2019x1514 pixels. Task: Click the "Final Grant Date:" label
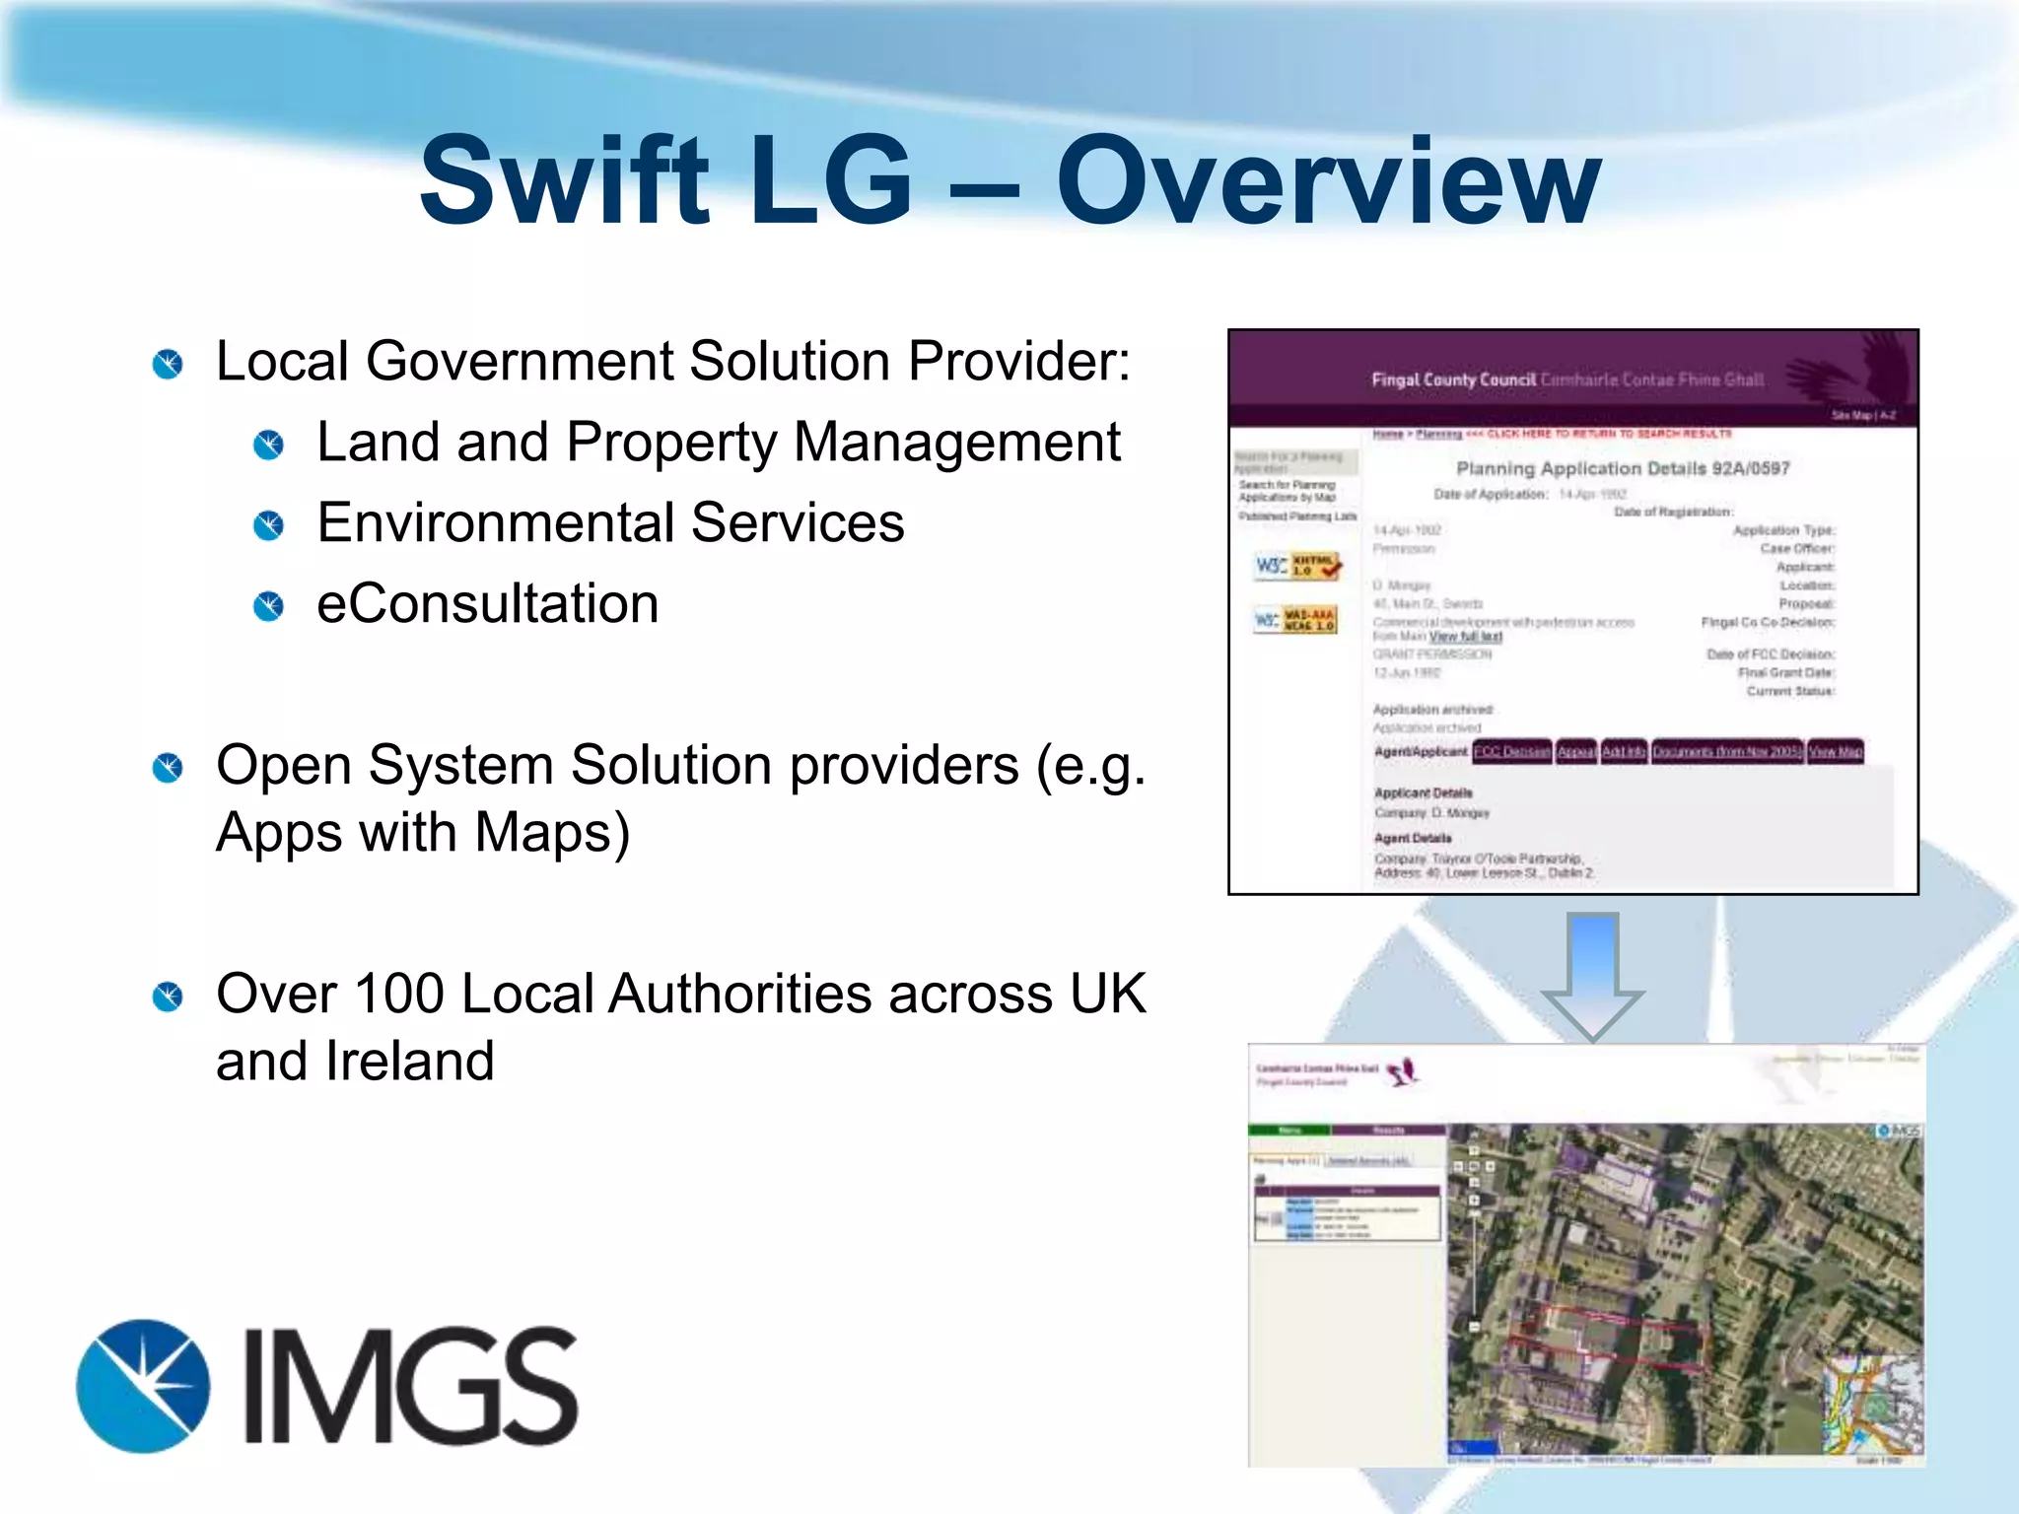1785,672
